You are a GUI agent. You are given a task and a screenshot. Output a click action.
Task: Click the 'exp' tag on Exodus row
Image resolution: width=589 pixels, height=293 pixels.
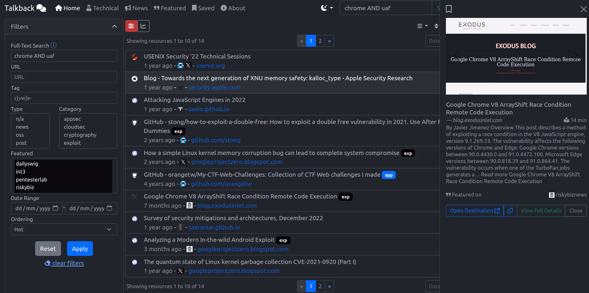click(x=346, y=197)
